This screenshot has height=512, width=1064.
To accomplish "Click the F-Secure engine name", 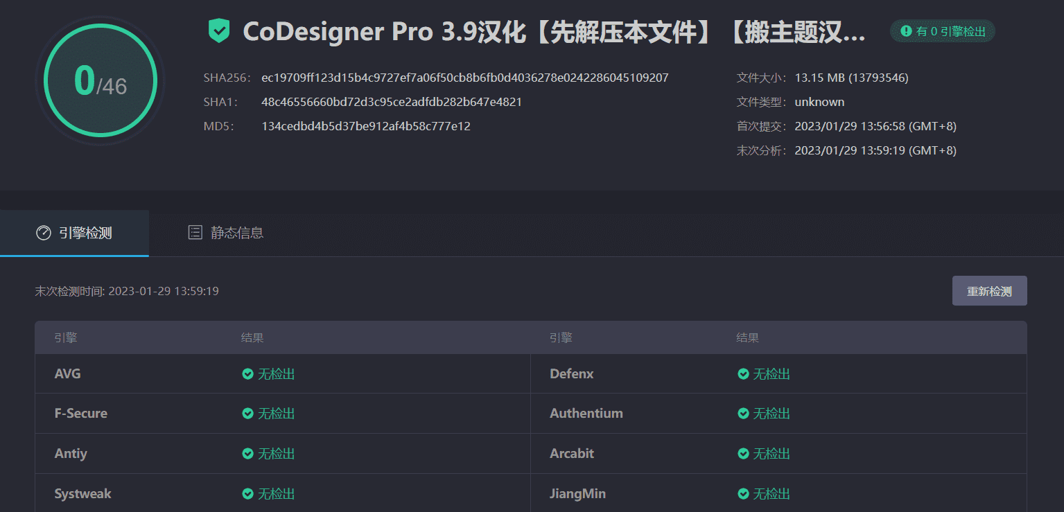I will pyautogui.click(x=81, y=414).
